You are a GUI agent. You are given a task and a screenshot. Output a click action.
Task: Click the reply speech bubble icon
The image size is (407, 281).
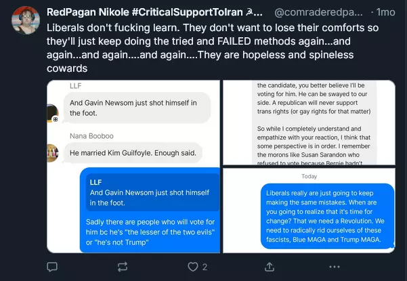pos(52,267)
